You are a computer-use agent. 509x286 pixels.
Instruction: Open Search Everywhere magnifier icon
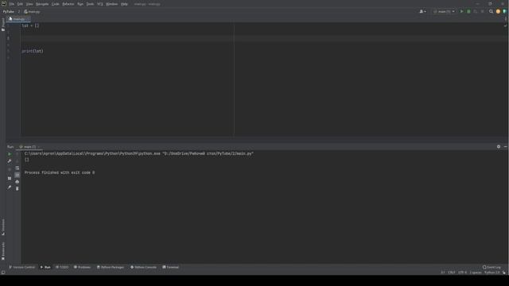[492, 11]
